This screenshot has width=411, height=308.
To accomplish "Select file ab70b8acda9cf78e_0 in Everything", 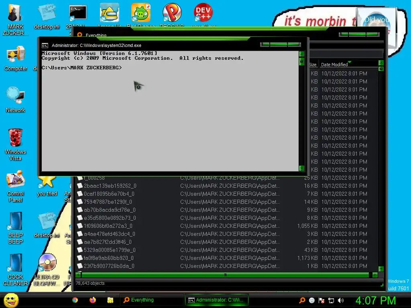I will [110, 210].
